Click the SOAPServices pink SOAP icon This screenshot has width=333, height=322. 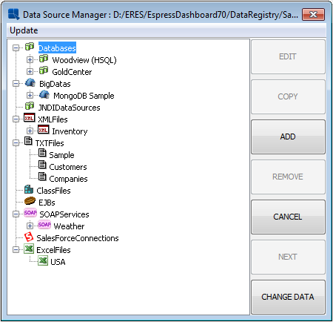point(30,213)
